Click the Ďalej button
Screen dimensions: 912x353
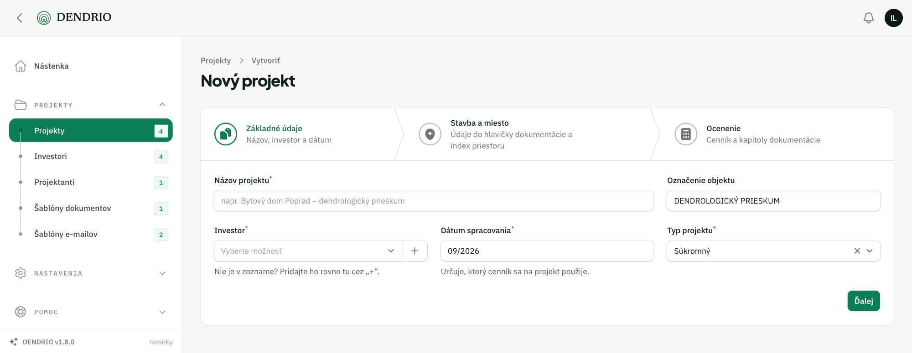pyautogui.click(x=864, y=301)
